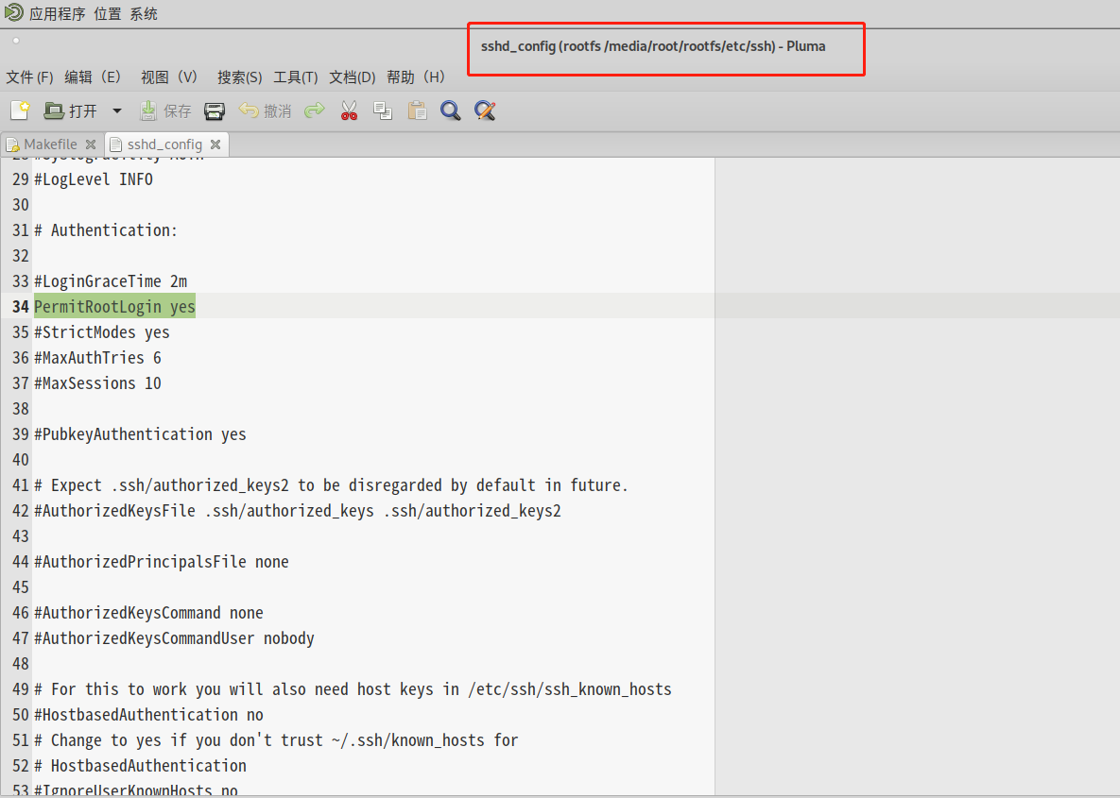Close the sshd_config tab
Image resolution: width=1120 pixels, height=798 pixels.
(x=215, y=144)
